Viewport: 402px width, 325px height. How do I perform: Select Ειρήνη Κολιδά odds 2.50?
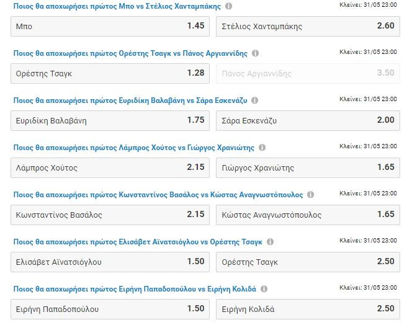[310, 309]
